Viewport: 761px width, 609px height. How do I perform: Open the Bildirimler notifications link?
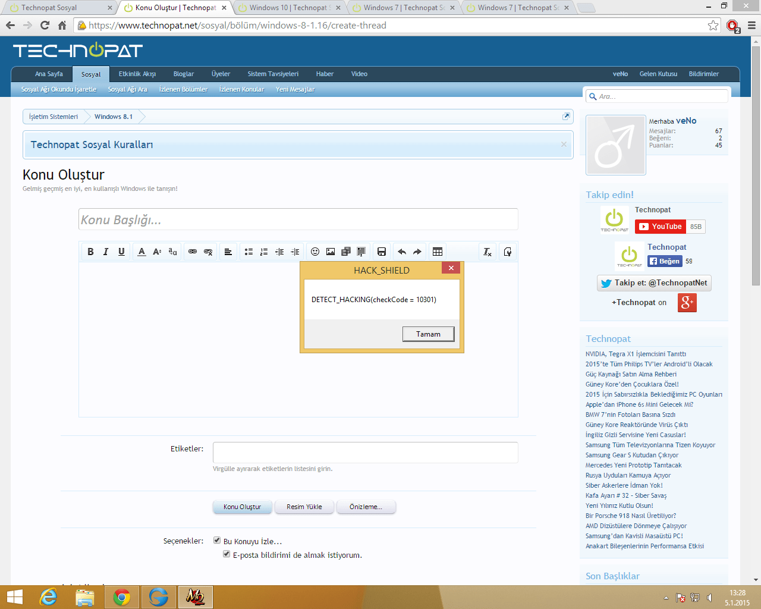tap(704, 74)
